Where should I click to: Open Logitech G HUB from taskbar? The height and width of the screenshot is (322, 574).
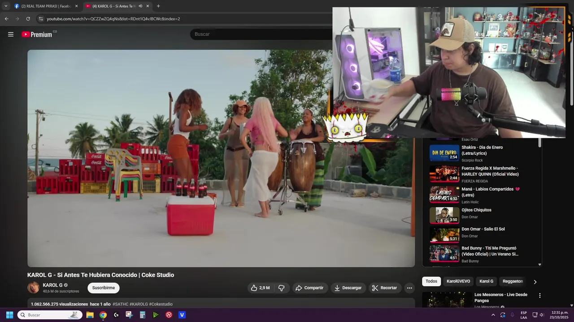(116, 315)
